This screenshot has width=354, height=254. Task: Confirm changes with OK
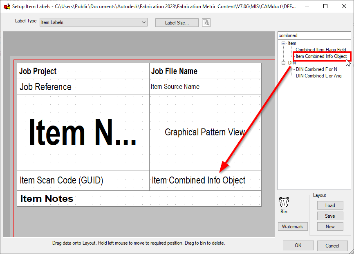(298, 245)
